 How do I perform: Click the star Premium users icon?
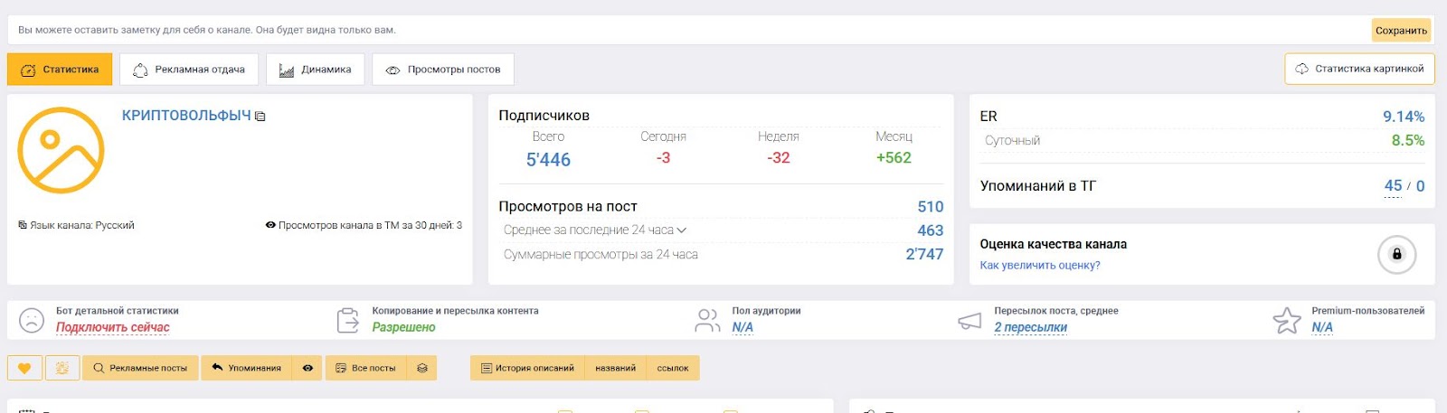coord(1286,320)
